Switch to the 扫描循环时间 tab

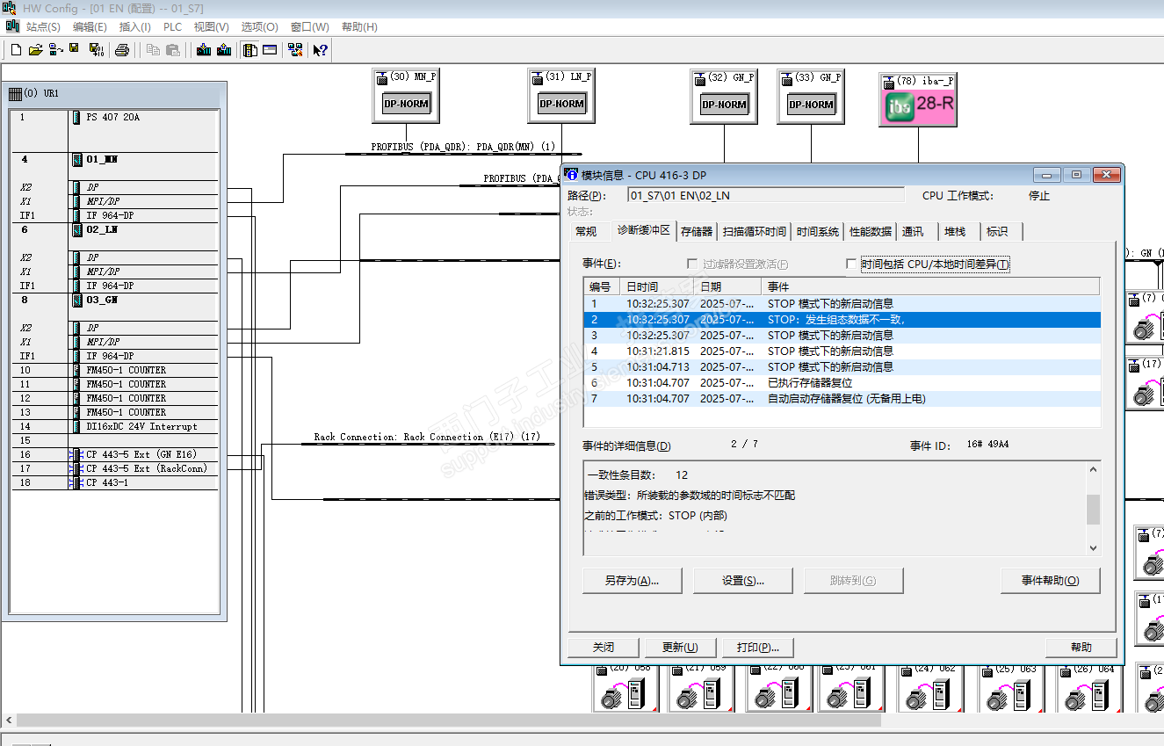[x=754, y=232]
